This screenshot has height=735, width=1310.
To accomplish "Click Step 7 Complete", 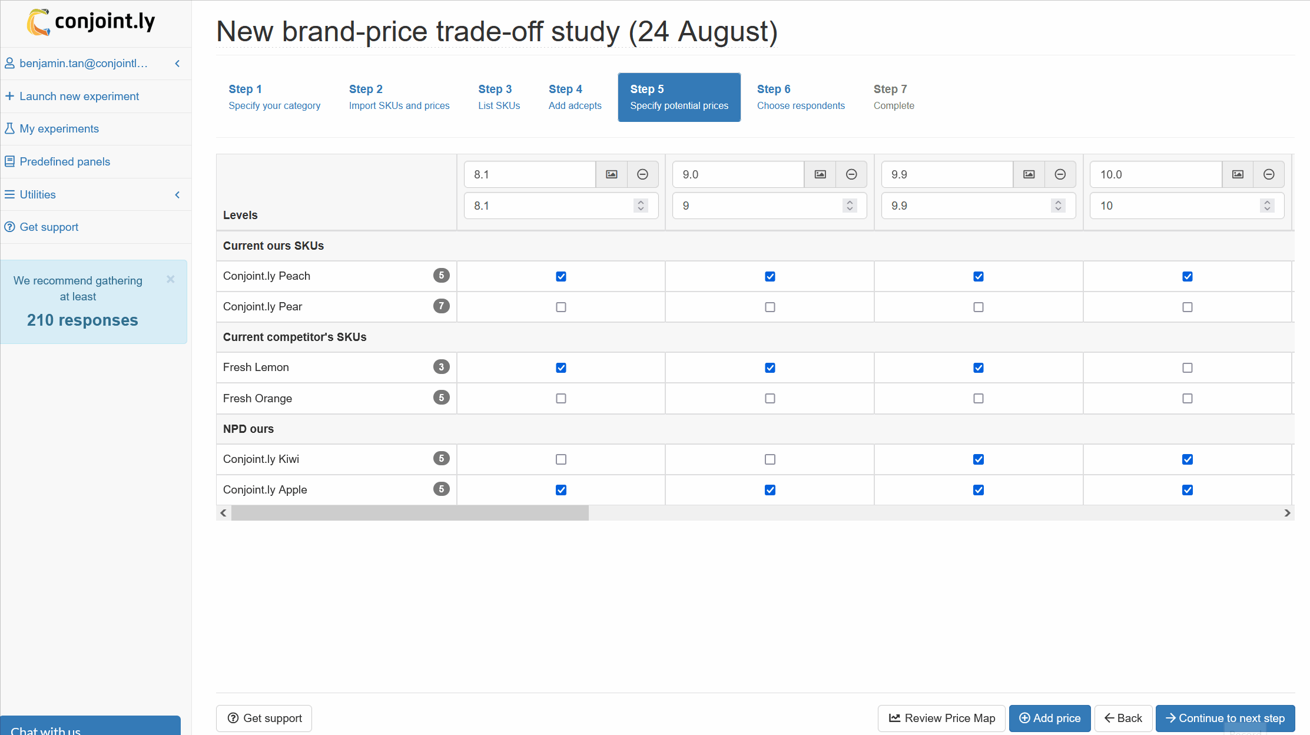I will coord(894,97).
